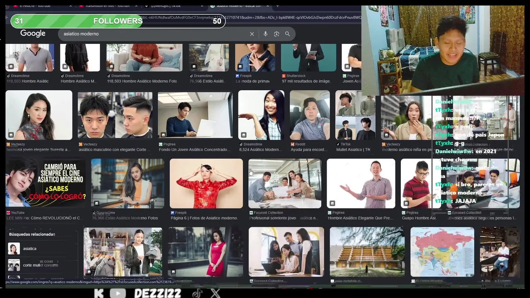The width and height of the screenshot is (530, 298).
Task: Click the Kick 'K' icon in overlay
Action: click(99, 293)
